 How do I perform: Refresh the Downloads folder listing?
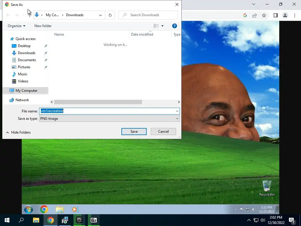110,15
